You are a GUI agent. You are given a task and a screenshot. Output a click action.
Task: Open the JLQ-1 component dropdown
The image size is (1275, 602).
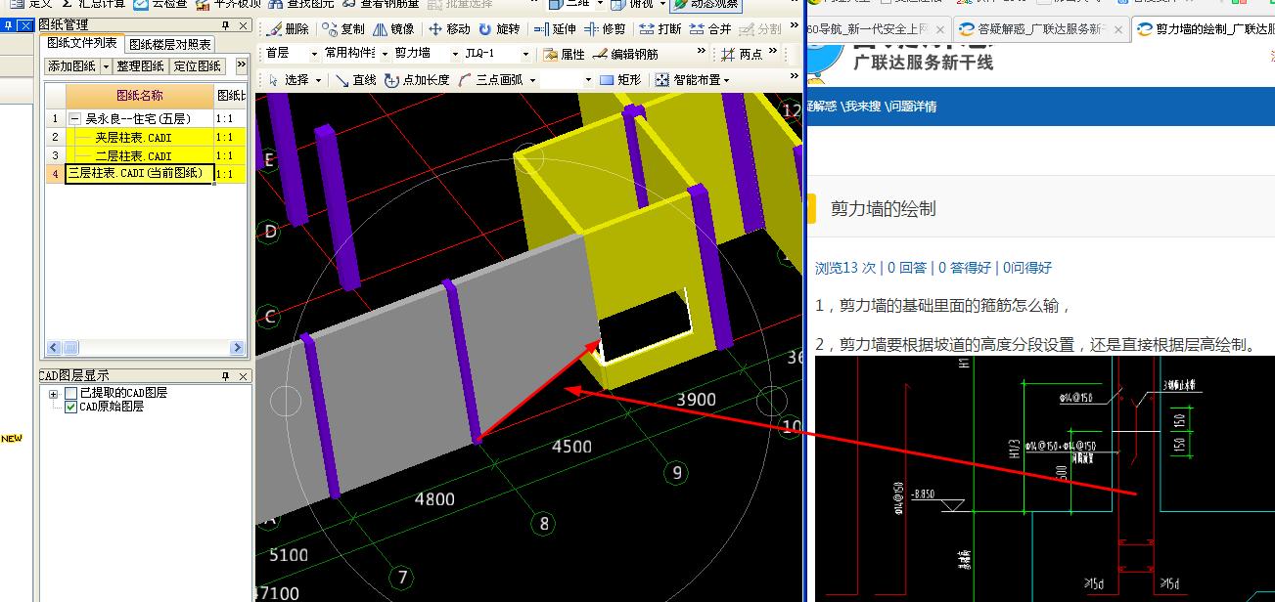click(526, 55)
